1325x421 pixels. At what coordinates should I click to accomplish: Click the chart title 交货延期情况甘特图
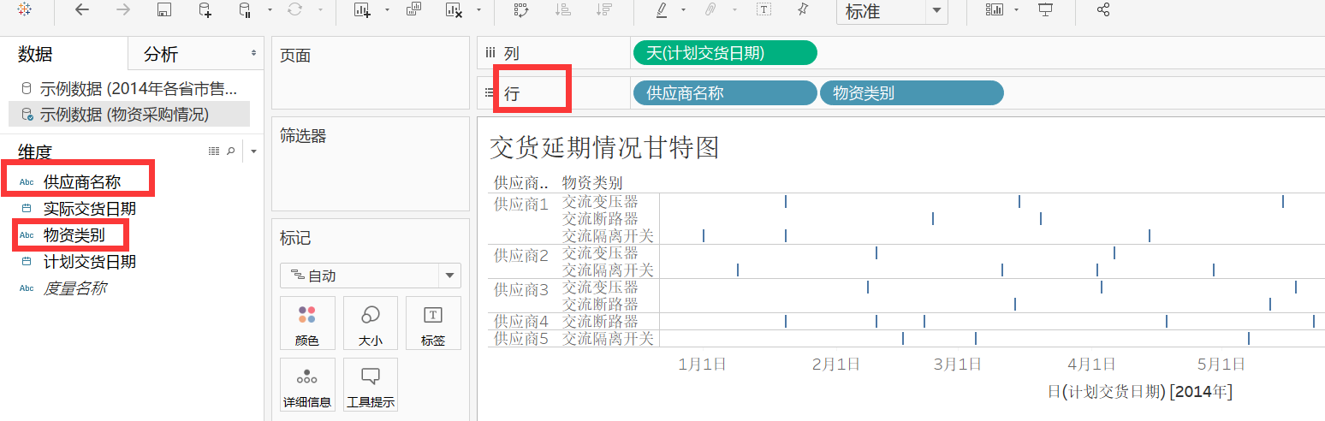(x=604, y=147)
